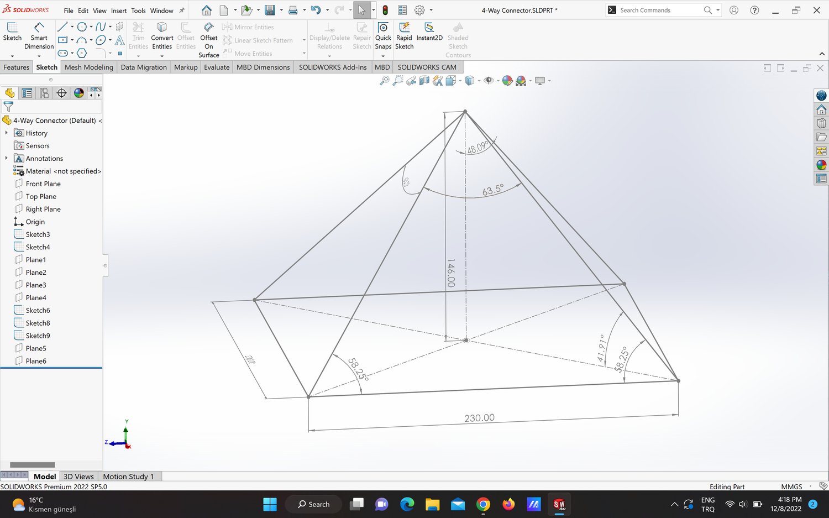829x518 pixels.
Task: Click in the Search Commands field
Action: [660, 10]
